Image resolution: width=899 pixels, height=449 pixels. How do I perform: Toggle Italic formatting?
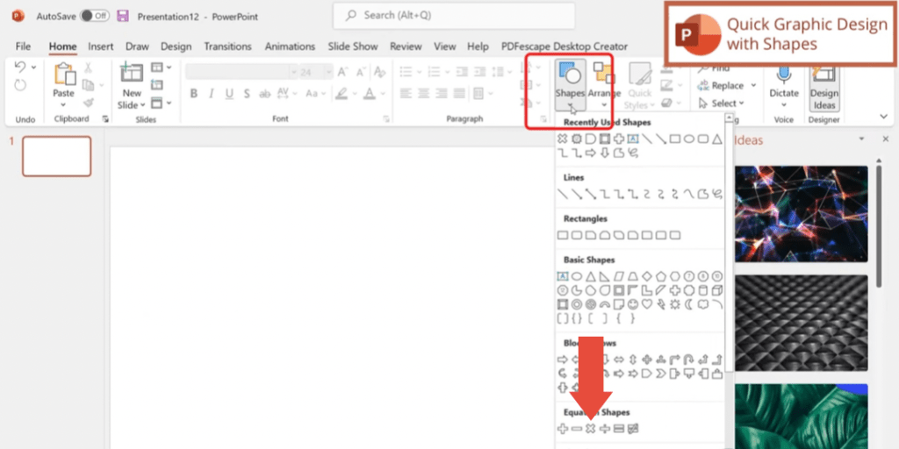(x=211, y=93)
